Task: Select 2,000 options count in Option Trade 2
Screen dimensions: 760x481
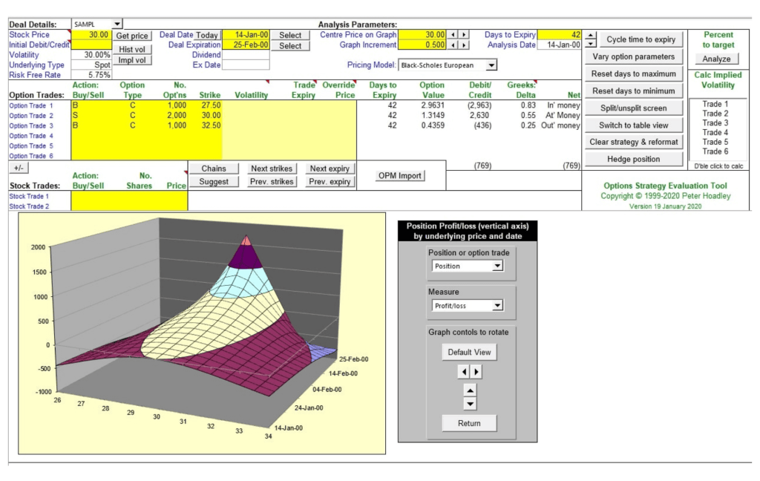Action: point(177,115)
